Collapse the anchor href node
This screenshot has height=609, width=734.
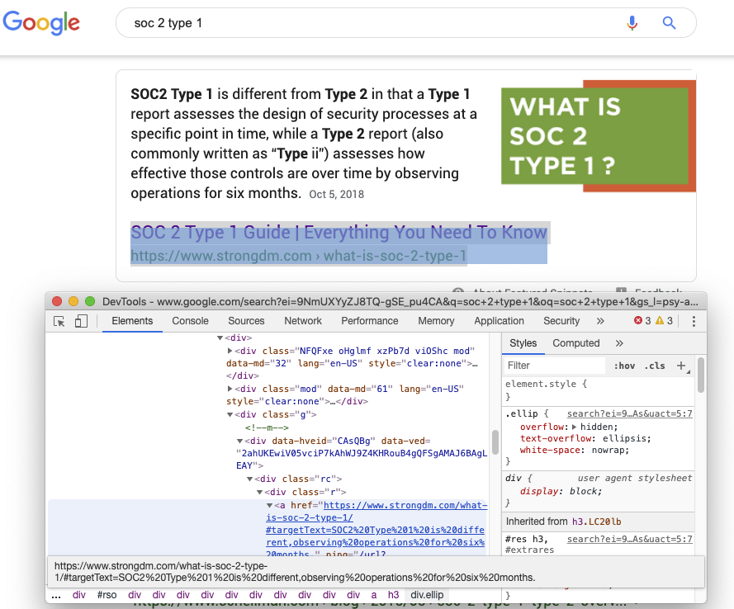(x=270, y=506)
